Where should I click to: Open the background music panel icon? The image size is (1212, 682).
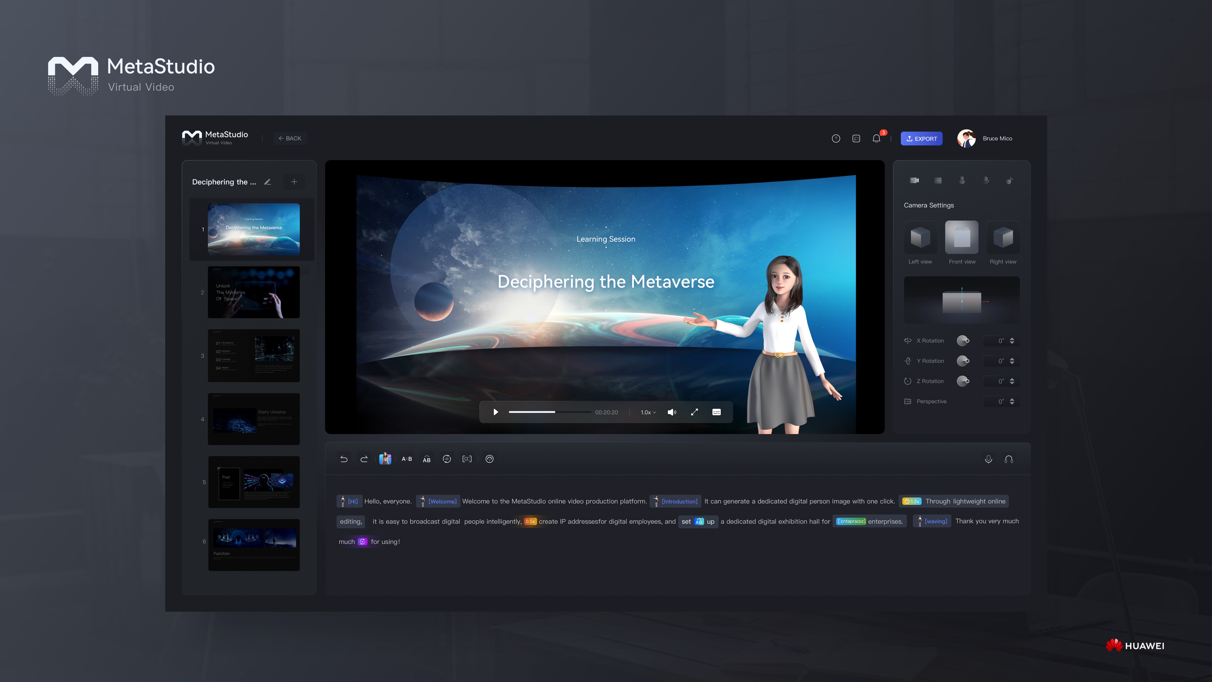1010,180
